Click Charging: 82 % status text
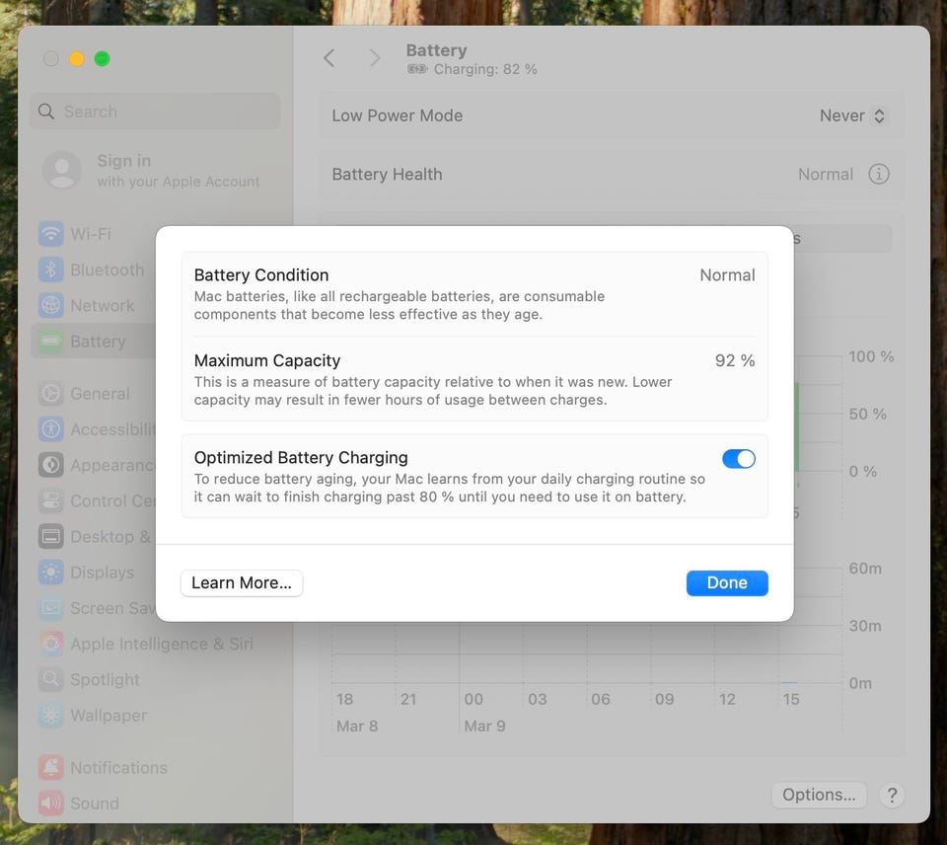 tap(485, 69)
